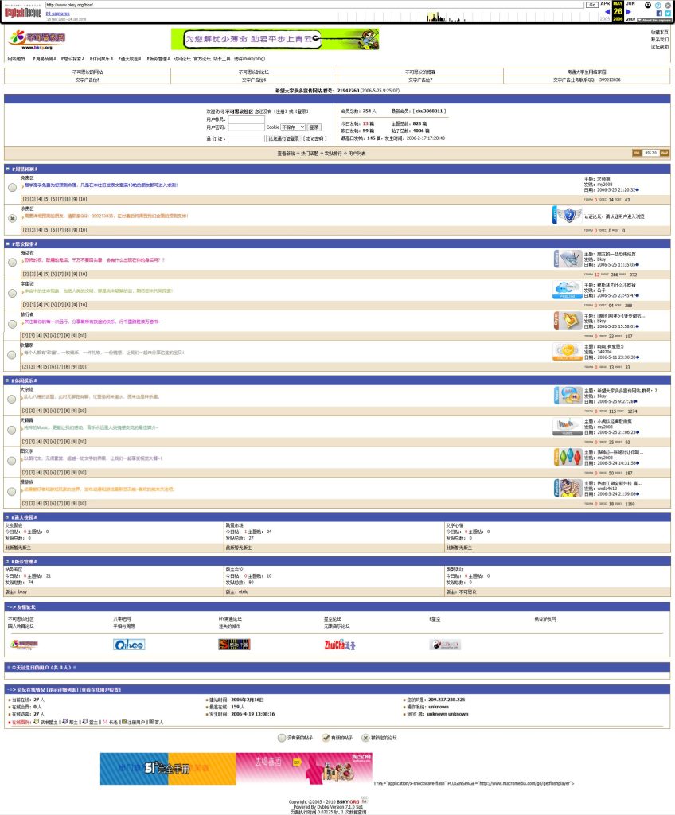
Task: Click the RSS 2.0 feed badge
Action: click(x=650, y=153)
